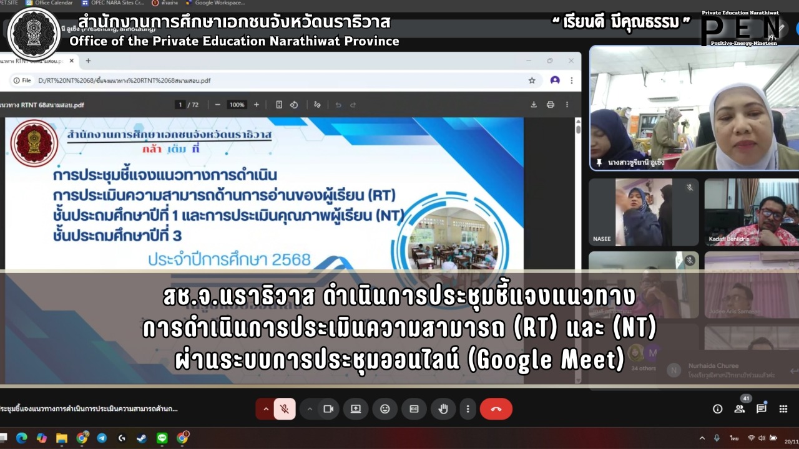The image size is (799, 449).
Task: Leave the call with red hang-up button
Action: 496,409
